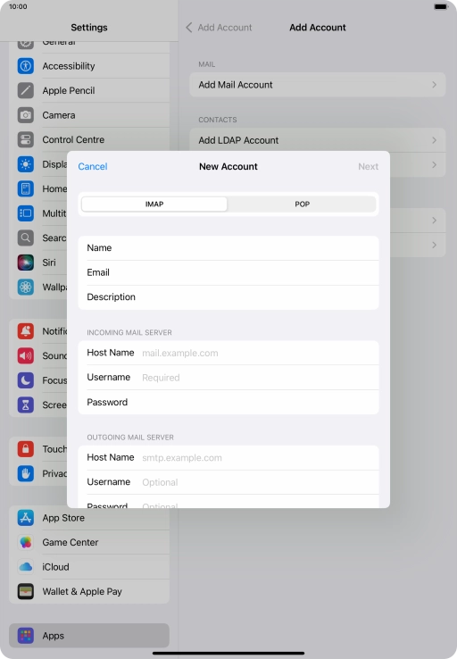Open the Notifications bell icon
This screenshot has height=659, width=457.
[x=26, y=331]
